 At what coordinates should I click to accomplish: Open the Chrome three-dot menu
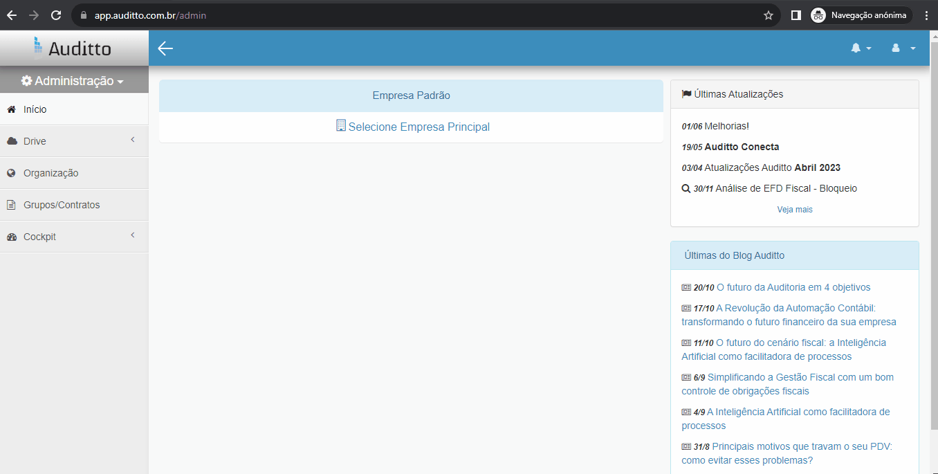[926, 15]
